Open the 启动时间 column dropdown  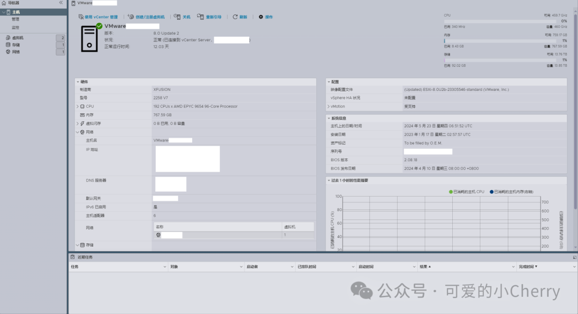414,266
